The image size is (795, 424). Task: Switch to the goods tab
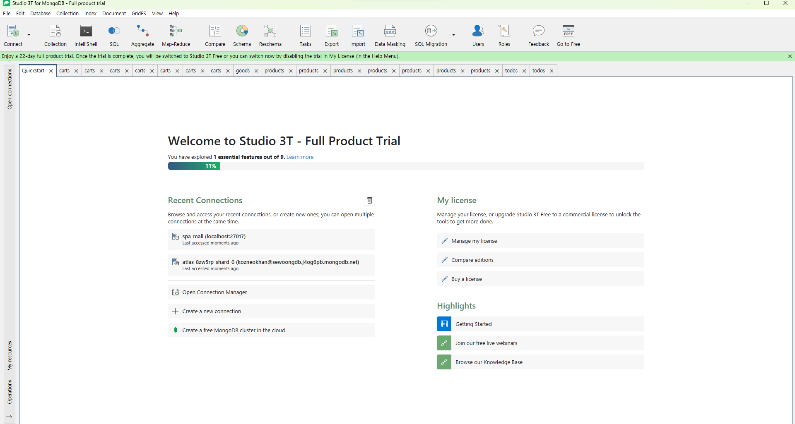point(243,71)
